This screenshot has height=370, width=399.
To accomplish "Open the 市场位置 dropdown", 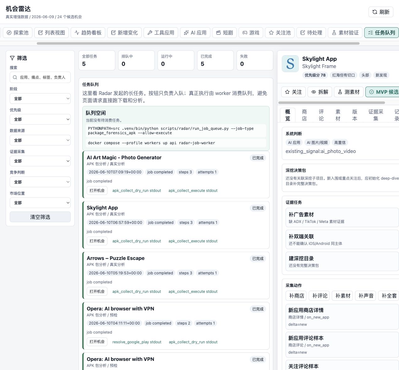I will point(40,203).
